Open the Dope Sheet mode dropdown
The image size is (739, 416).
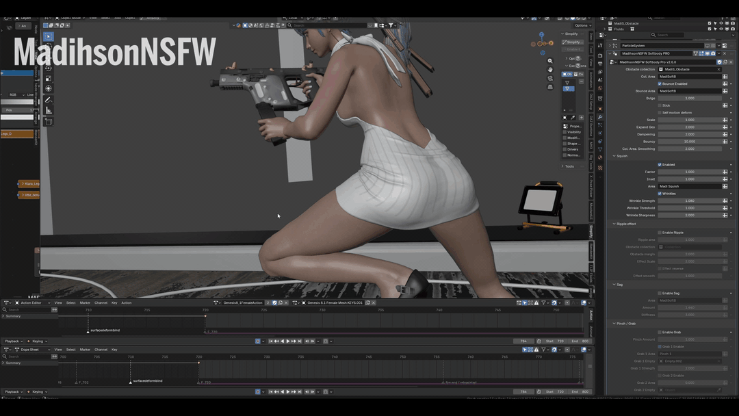pos(33,350)
